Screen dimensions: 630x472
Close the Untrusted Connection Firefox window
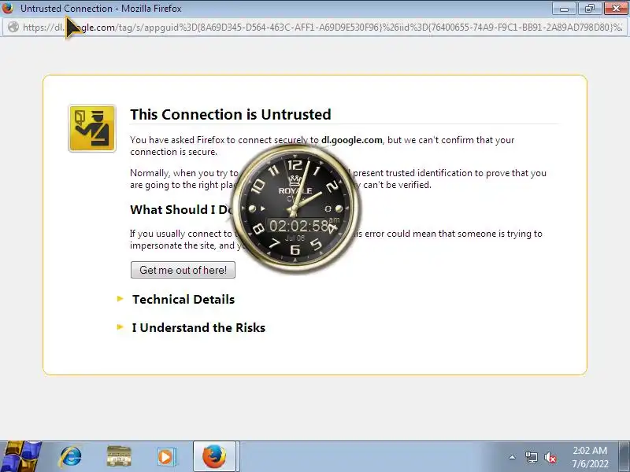click(x=616, y=9)
